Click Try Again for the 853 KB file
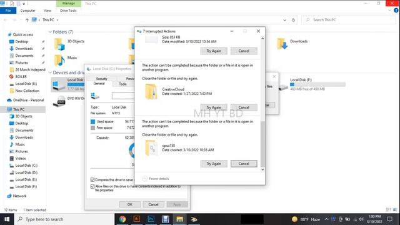Viewport: 400px width, 225px height. pos(214,51)
